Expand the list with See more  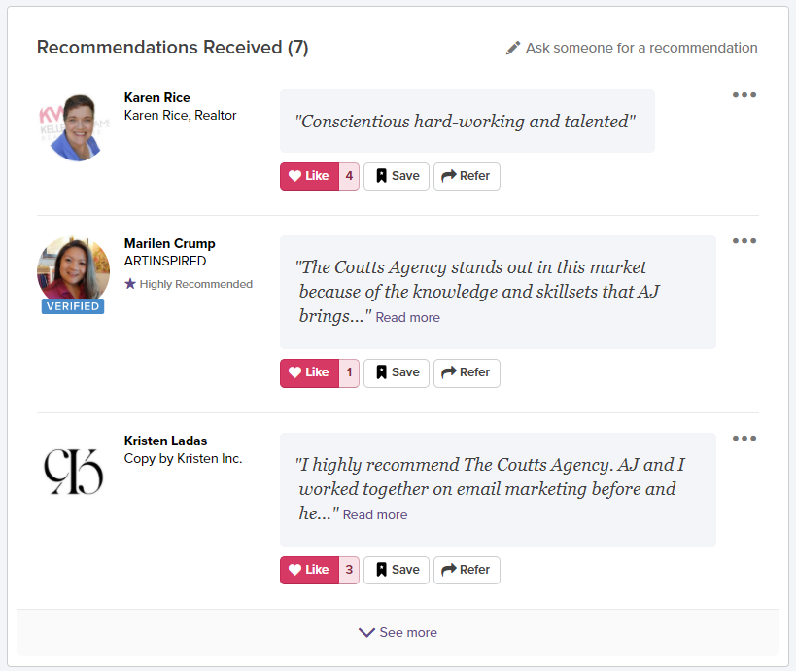pyautogui.click(x=398, y=632)
